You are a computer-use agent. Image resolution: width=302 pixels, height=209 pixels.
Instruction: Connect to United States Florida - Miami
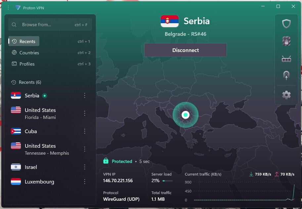50,113
